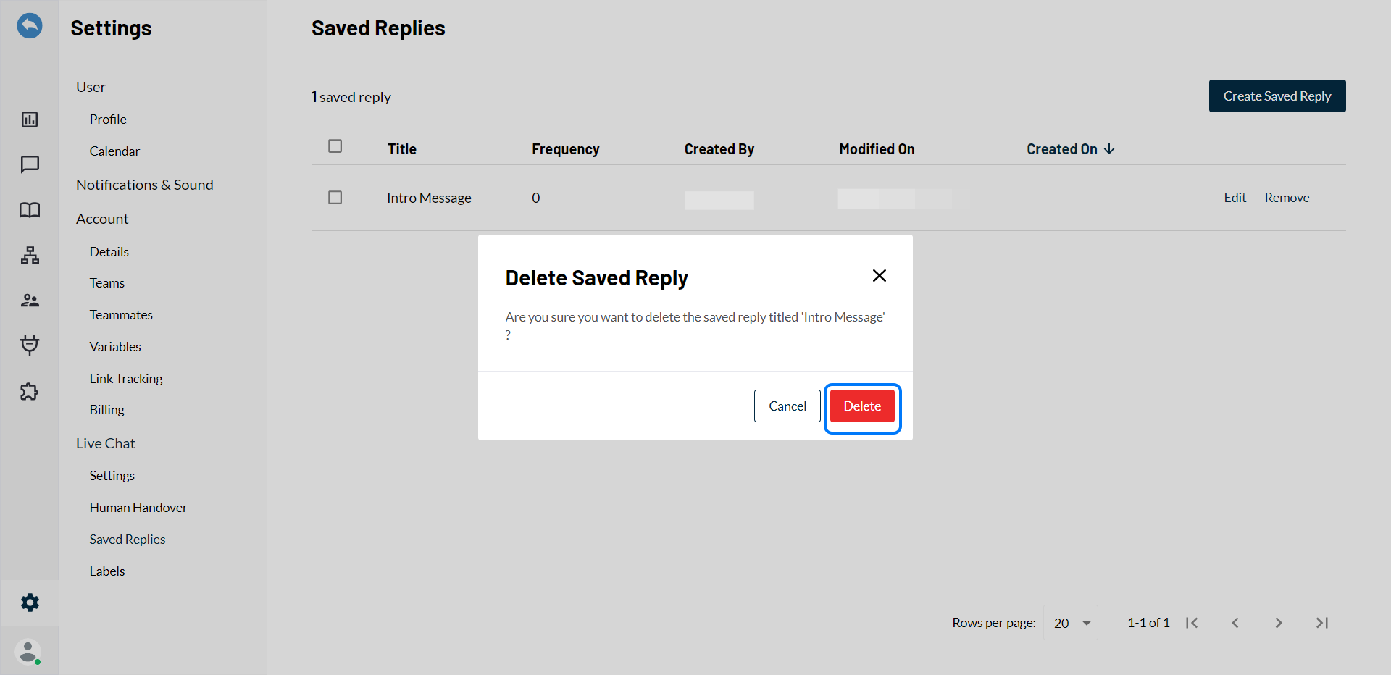The image size is (1391, 675).
Task: Sort by the Created On column arrow
Action: (1109, 149)
